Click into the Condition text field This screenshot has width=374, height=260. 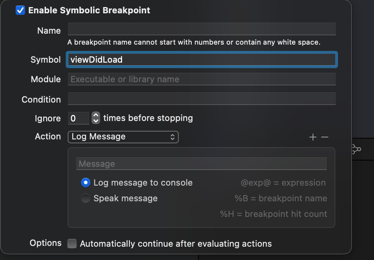coord(202,99)
